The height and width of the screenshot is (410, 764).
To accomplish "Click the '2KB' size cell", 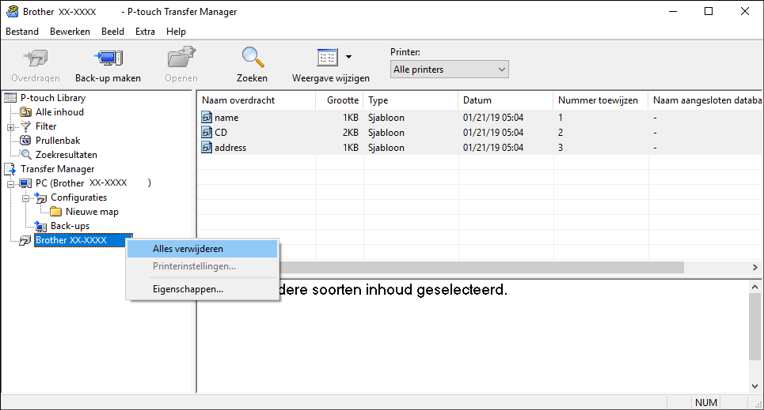I will [x=350, y=133].
